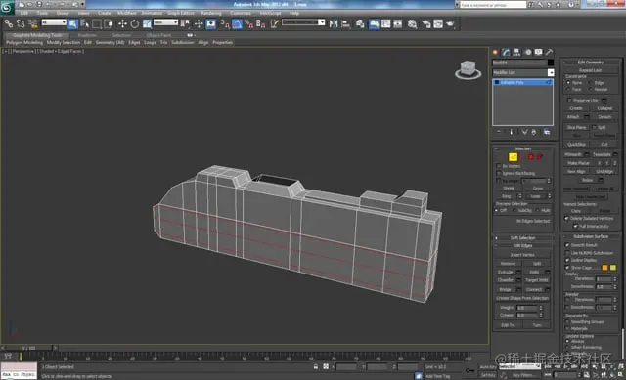Activate the Select Object tool
626x380 pixels.
click(72, 23)
